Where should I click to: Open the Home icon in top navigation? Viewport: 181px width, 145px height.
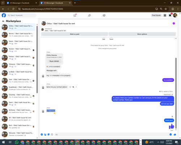75,15
